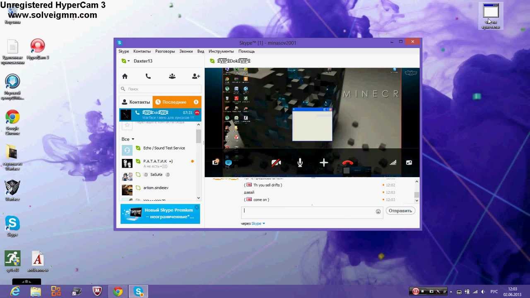
Task: Open the Звонки menu
Action: pyautogui.click(x=186, y=51)
